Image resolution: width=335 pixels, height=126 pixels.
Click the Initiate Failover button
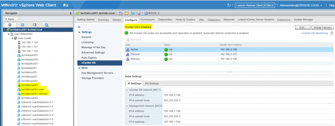click(x=322, y=27)
